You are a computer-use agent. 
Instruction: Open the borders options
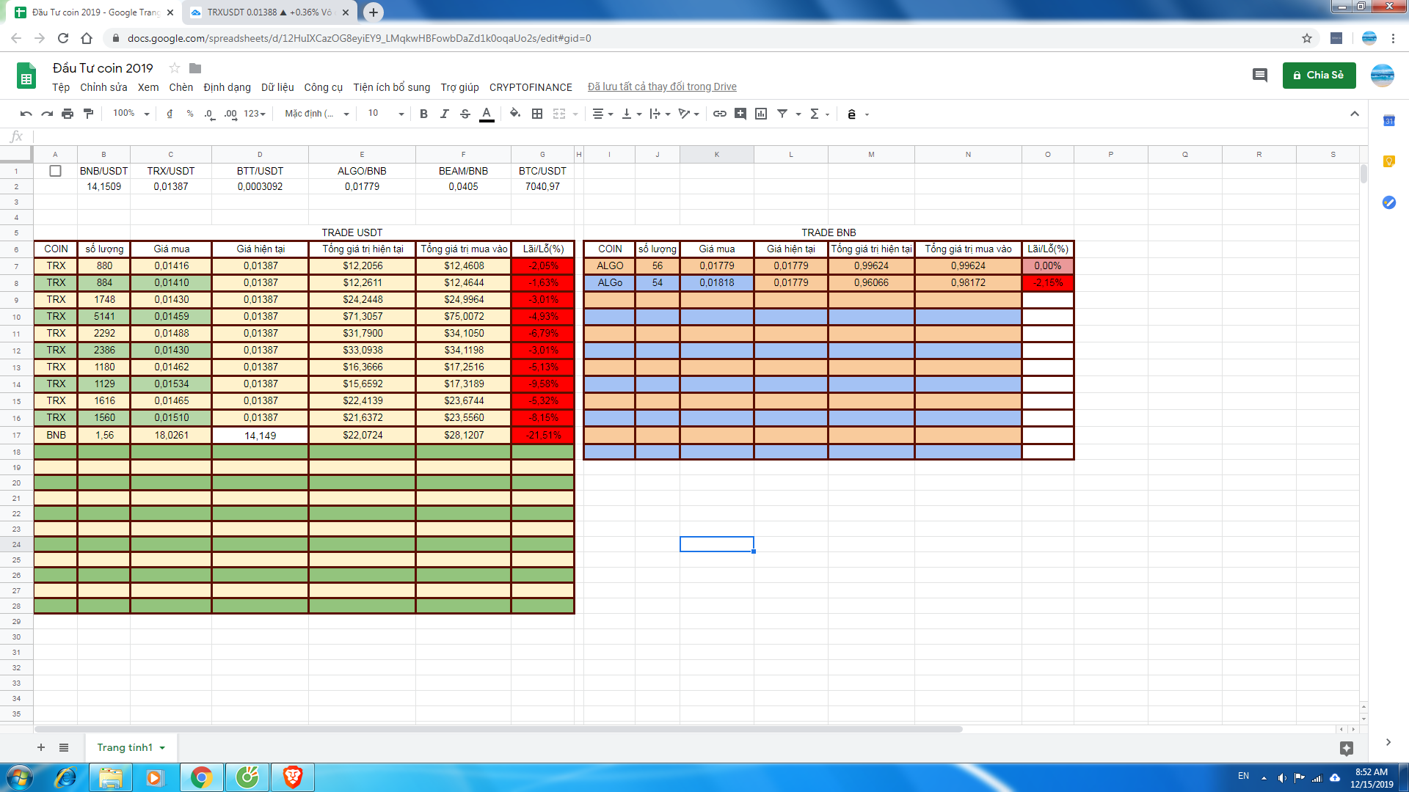pos(537,114)
